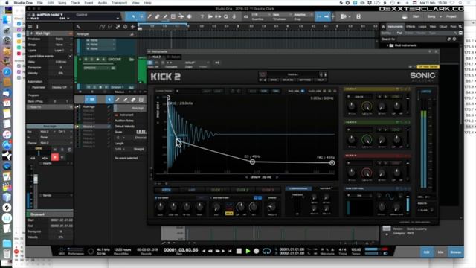
Task: Open the Start page button
Action: click(416, 16)
